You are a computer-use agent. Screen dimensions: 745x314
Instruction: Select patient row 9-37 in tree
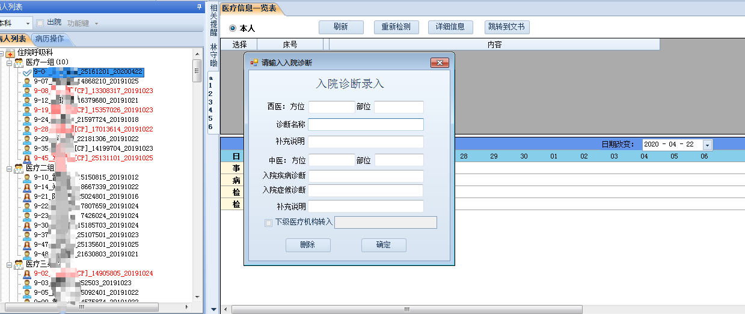pos(86,235)
